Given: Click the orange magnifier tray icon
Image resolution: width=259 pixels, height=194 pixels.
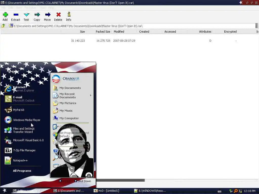Looking at the screenshot, I should 236,191.
